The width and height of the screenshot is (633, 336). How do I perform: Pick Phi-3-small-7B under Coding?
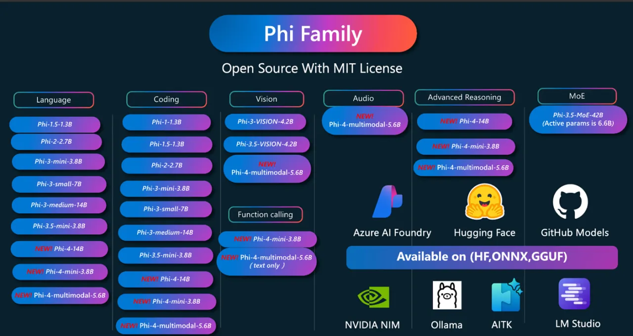166,209
